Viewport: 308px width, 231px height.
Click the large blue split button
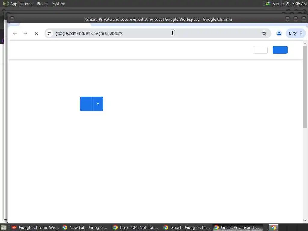click(86, 104)
